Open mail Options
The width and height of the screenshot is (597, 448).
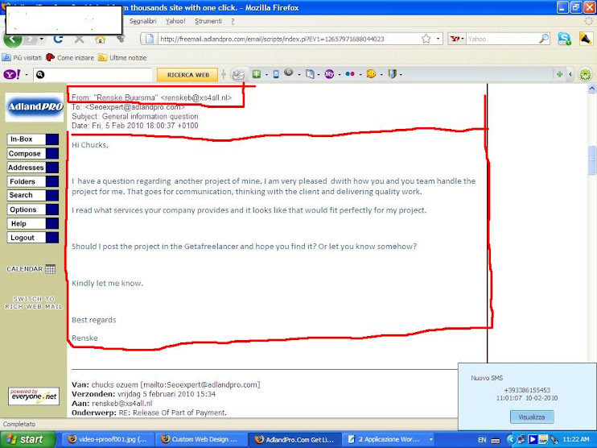33,209
